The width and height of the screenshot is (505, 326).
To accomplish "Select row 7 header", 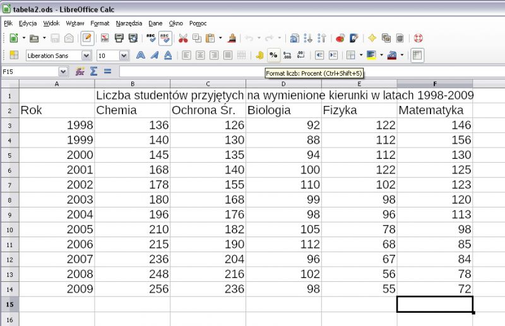I will tap(9, 186).
